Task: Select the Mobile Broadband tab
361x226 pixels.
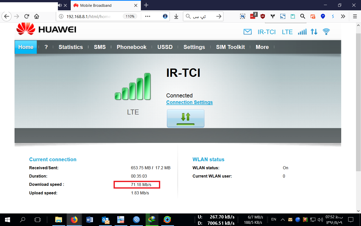Action: pyautogui.click(x=105, y=5)
